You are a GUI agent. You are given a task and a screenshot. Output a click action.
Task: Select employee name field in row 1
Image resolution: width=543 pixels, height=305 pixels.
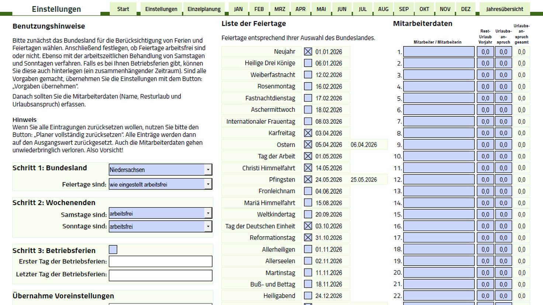tap(439, 52)
